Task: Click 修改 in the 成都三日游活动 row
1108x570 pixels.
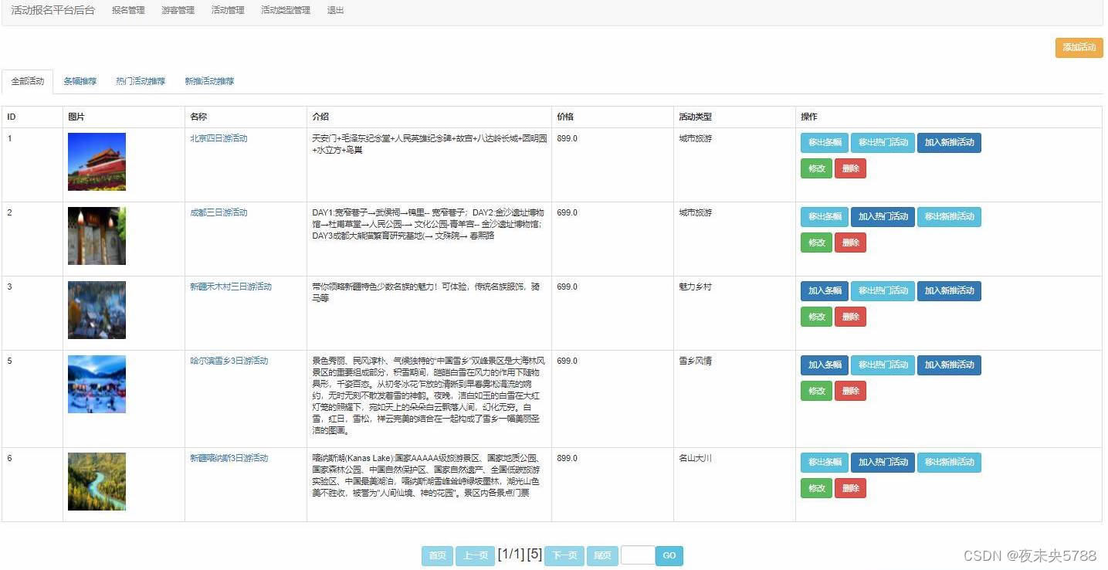Action: point(816,243)
